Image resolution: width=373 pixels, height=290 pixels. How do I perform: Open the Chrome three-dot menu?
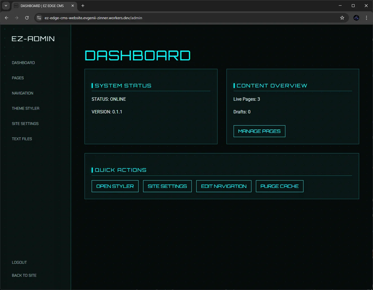pyautogui.click(x=366, y=18)
